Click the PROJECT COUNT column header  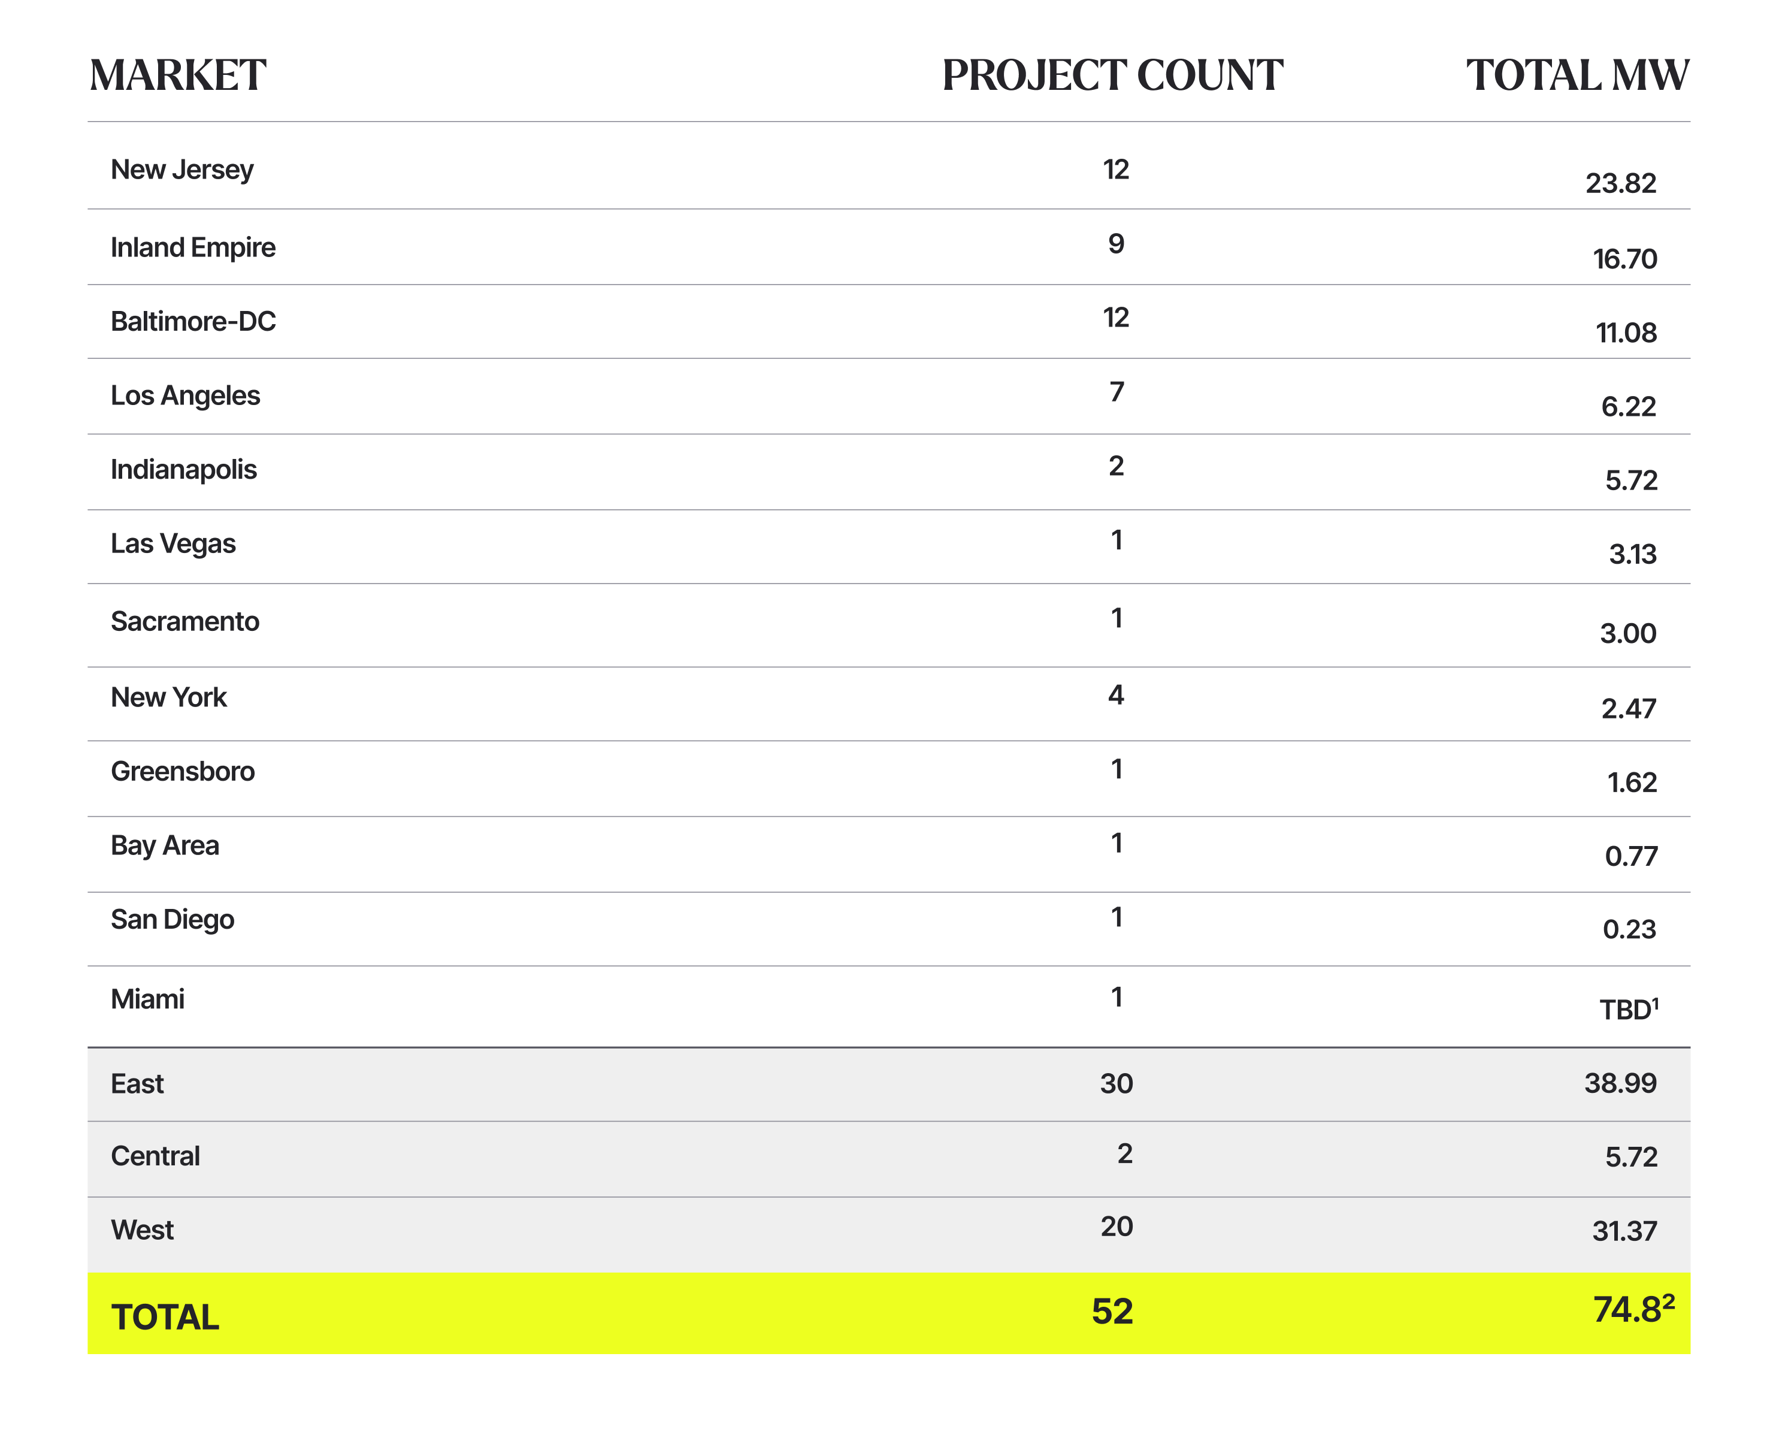pyautogui.click(x=1112, y=75)
